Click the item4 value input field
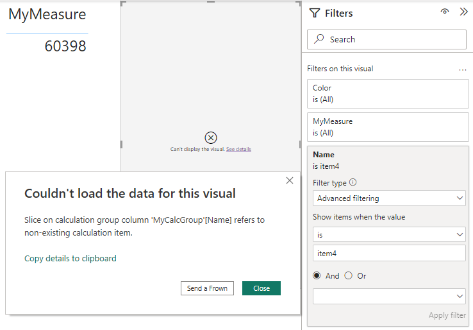473x330 pixels. pyautogui.click(x=389, y=253)
